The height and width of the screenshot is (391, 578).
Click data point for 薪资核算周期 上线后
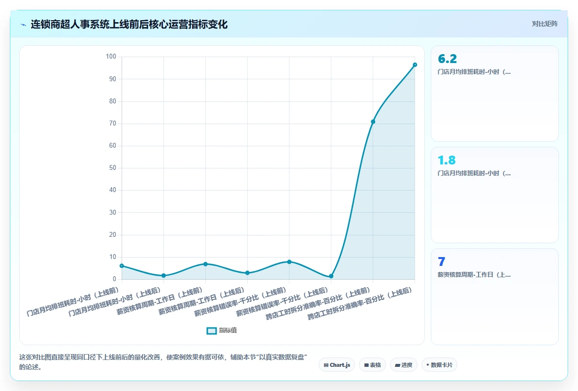(247, 273)
